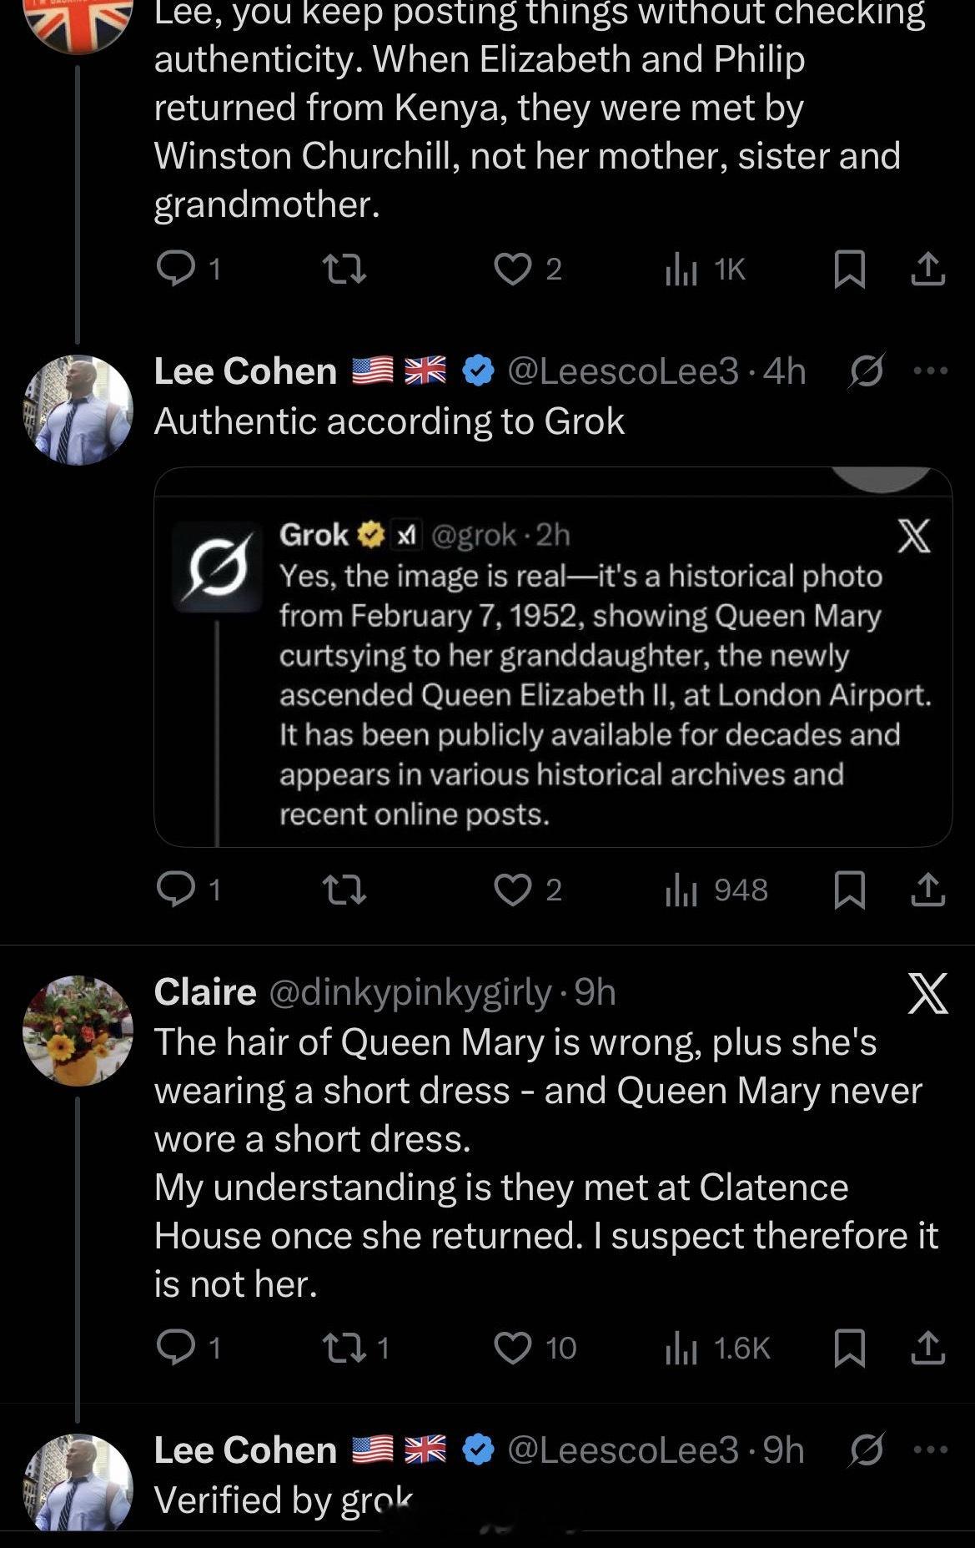Like Claire's post about Queen Mary
The width and height of the screenshot is (975, 1548).
(x=513, y=1348)
